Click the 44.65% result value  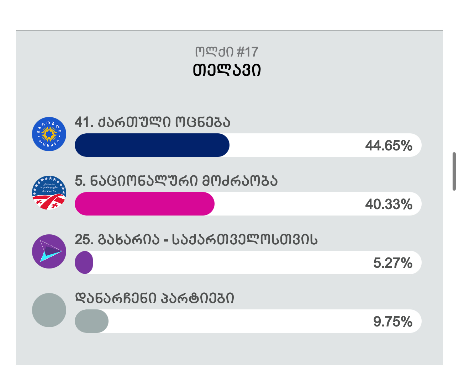pyautogui.click(x=389, y=145)
